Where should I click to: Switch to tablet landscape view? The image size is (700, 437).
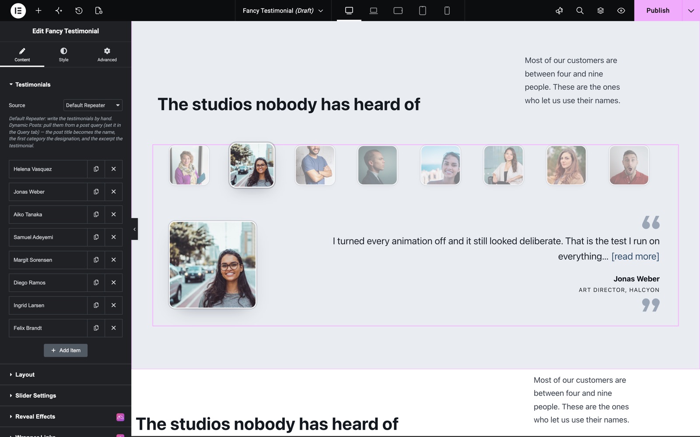click(398, 10)
